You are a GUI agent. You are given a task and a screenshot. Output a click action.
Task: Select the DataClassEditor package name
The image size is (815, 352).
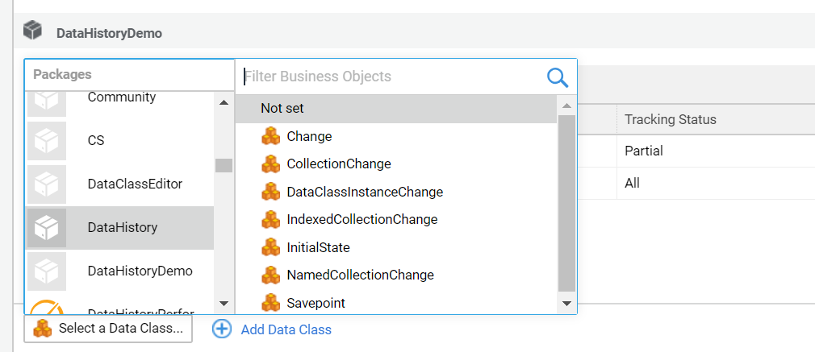(135, 184)
